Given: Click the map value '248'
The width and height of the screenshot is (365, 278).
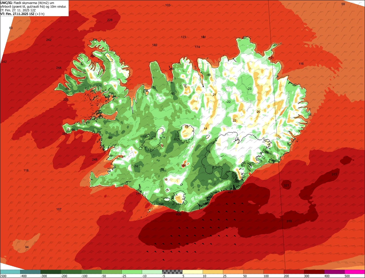Looking at the screenshot, I should pyautogui.click(x=95, y=159).
